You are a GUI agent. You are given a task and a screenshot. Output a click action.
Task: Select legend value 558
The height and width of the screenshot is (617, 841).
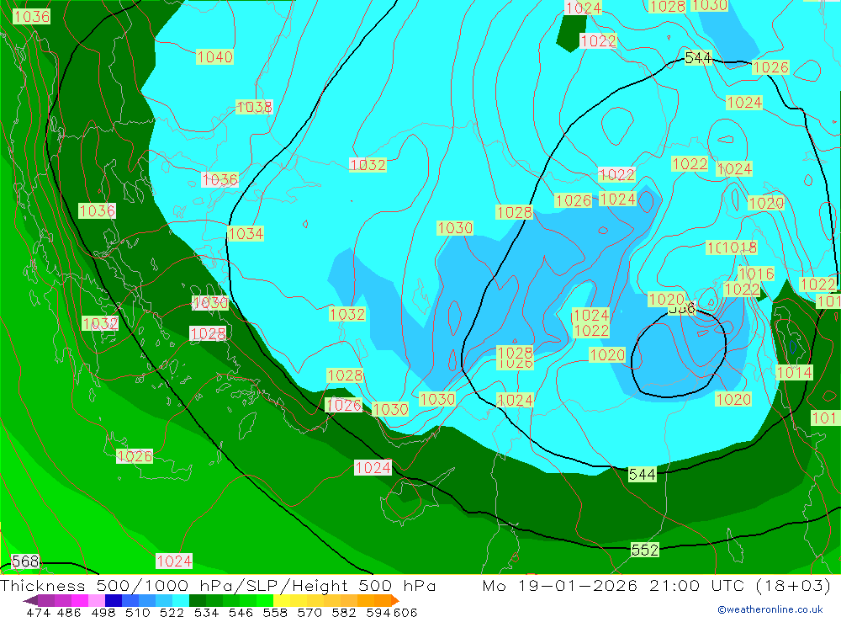tap(275, 612)
